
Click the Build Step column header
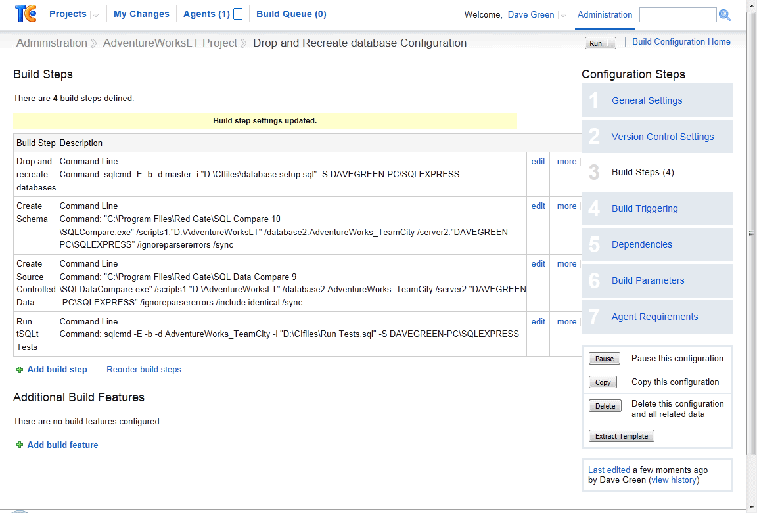tap(35, 143)
